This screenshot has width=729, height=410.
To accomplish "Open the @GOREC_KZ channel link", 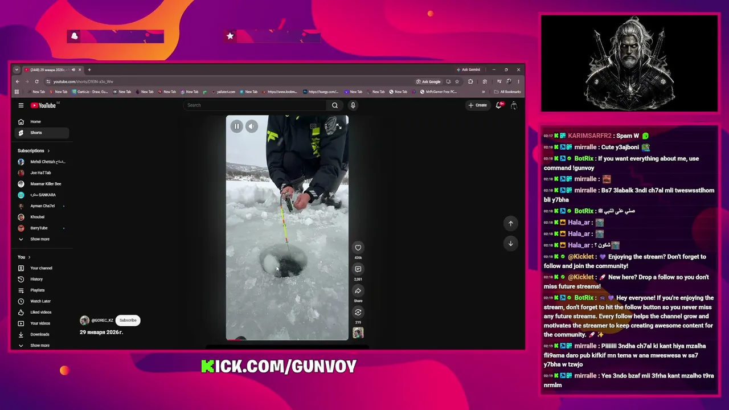I will [x=103, y=321].
